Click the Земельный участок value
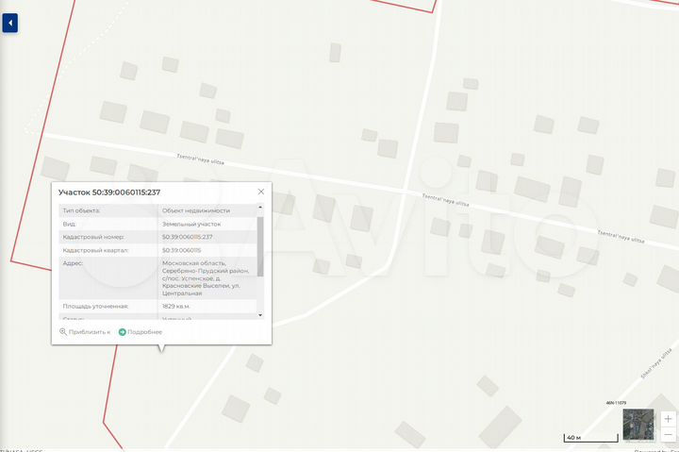Screen dimensions: 679x452 190,224
